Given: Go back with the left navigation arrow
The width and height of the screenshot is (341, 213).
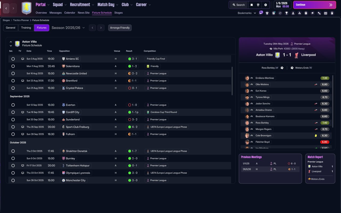Looking at the screenshot, I should click(6, 8).
